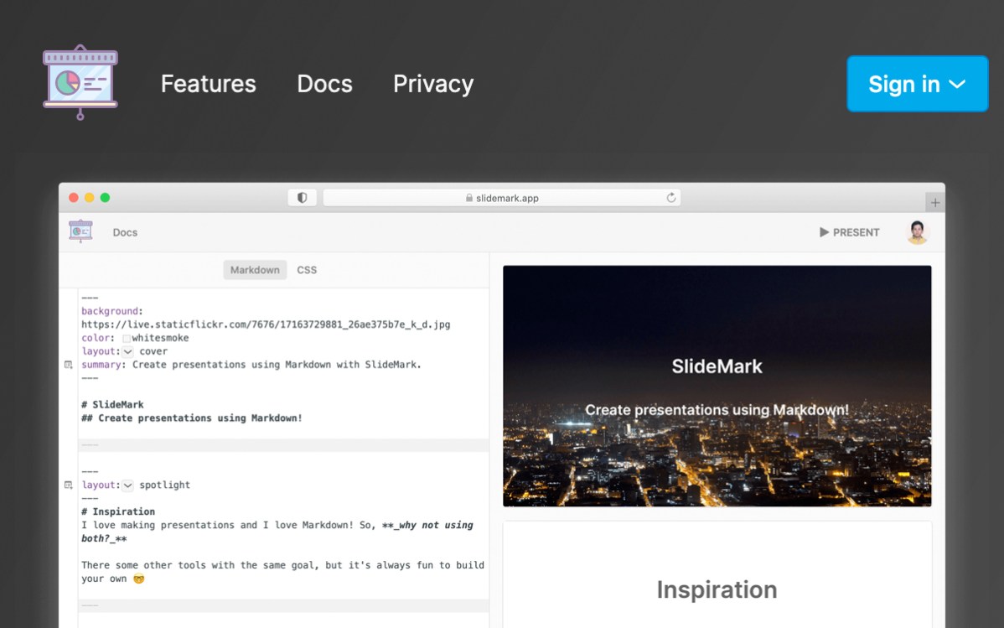Open the Docs link in the top navigation
Image resolution: width=1004 pixels, height=628 pixels.
pyautogui.click(x=324, y=84)
